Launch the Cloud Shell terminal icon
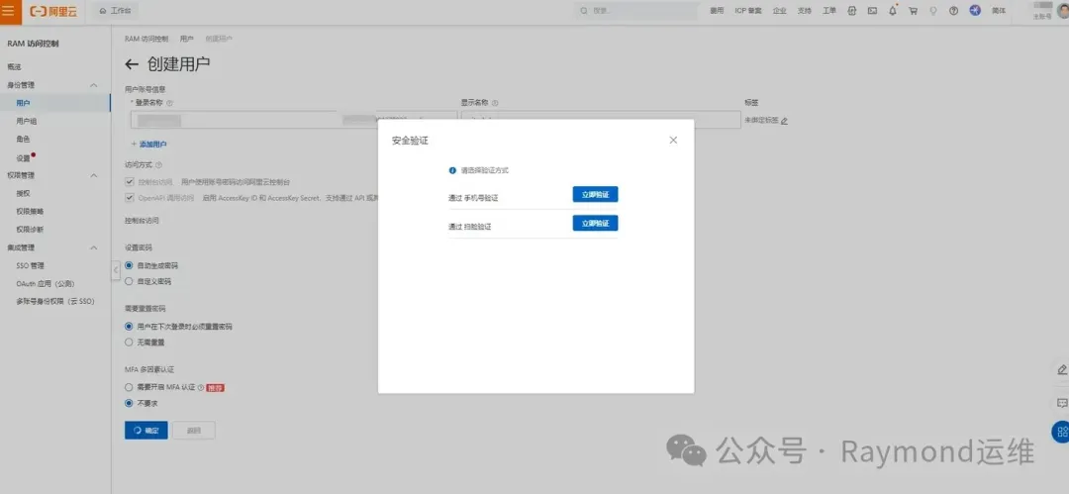 point(872,11)
